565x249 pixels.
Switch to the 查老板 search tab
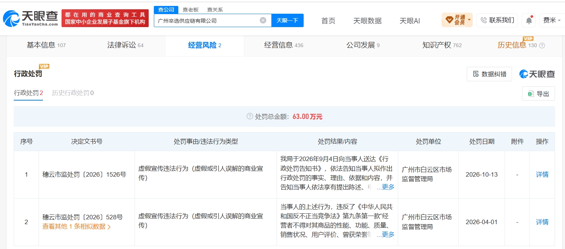[191, 10]
